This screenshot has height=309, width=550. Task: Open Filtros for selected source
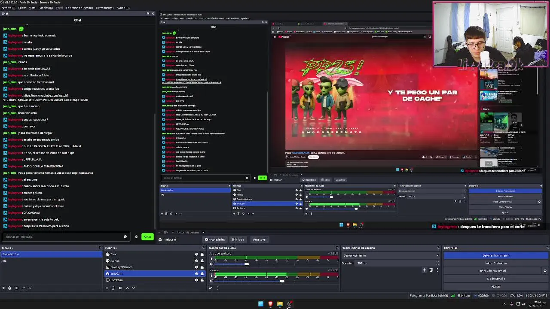click(238, 239)
